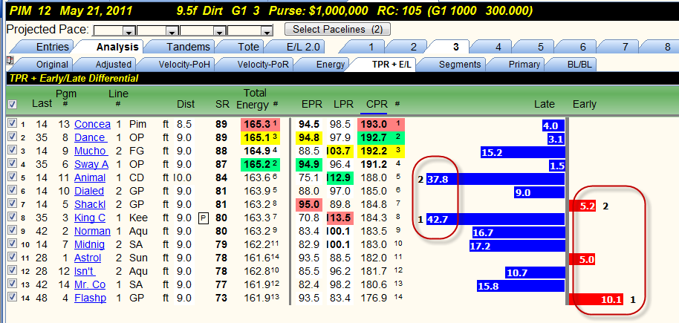679x323 pixels.
Task: Uncheck the Dance row checkbox
Action: pos(12,137)
